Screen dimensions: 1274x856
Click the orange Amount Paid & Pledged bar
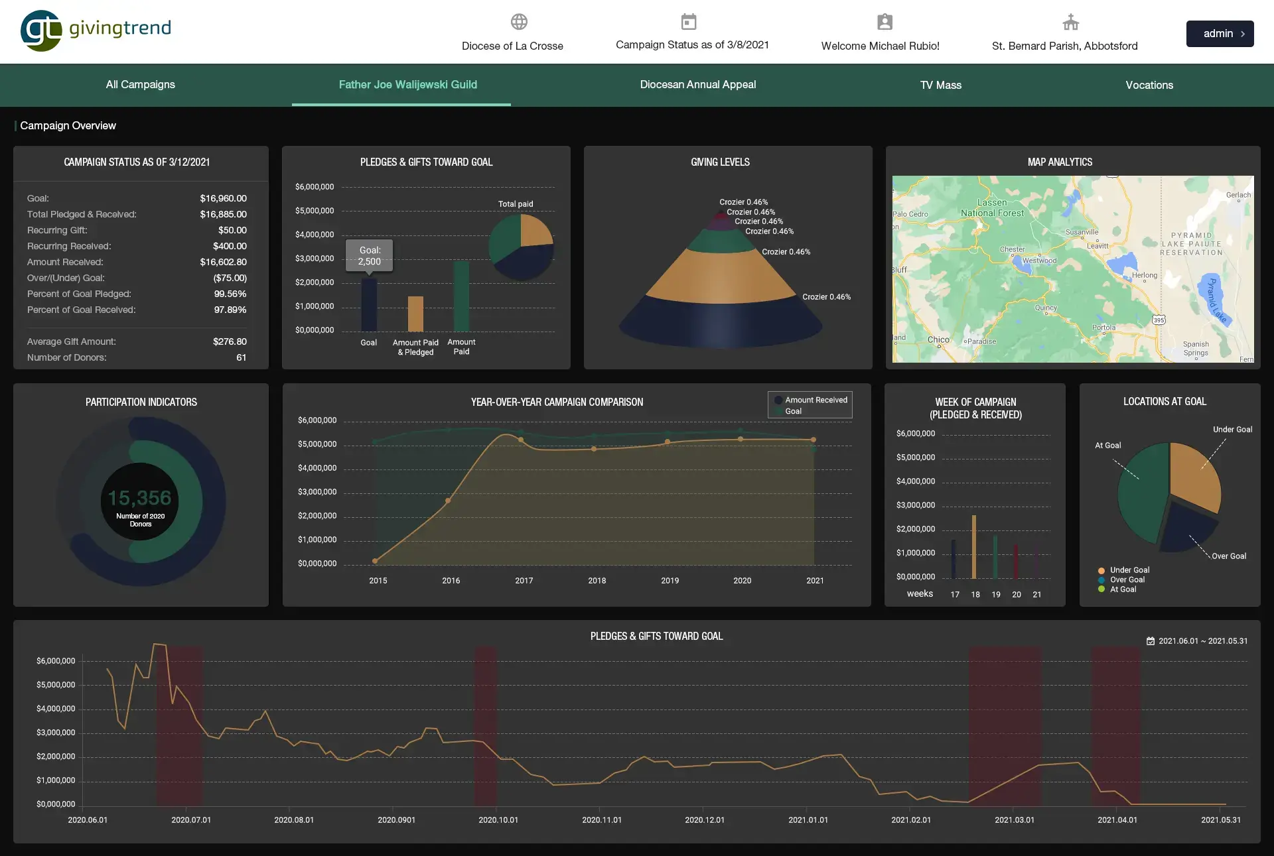(415, 314)
